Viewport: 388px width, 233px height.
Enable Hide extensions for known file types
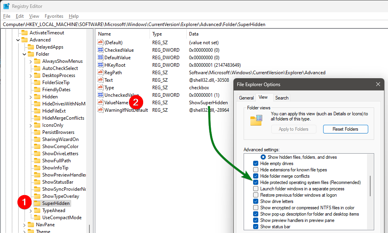256,170
